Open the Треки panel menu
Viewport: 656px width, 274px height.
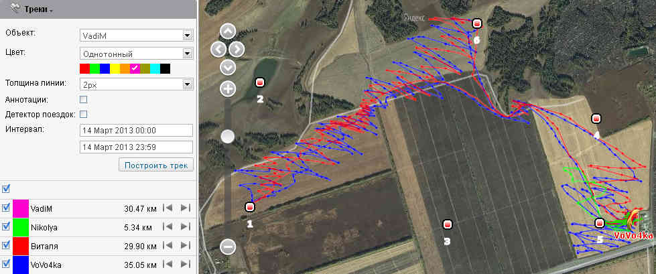point(36,9)
